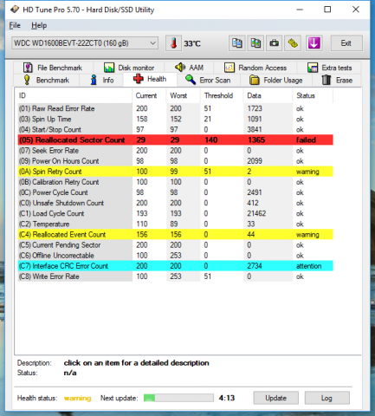Select the Health tab
375x416 pixels.
[150, 79]
